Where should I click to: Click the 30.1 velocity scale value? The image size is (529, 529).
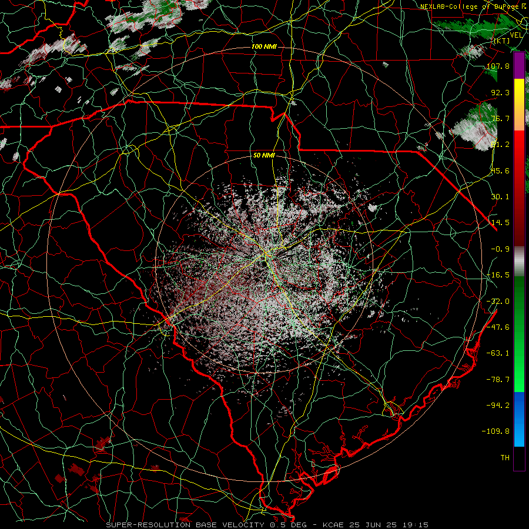(x=500, y=197)
